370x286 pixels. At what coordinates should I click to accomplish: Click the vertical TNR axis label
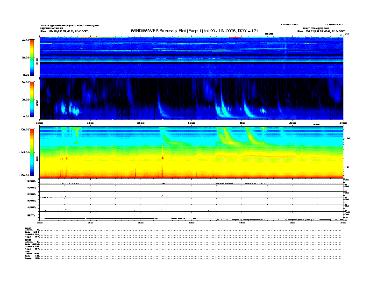click(37, 159)
